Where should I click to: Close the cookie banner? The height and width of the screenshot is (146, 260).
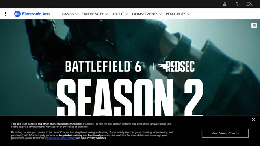coord(253,120)
